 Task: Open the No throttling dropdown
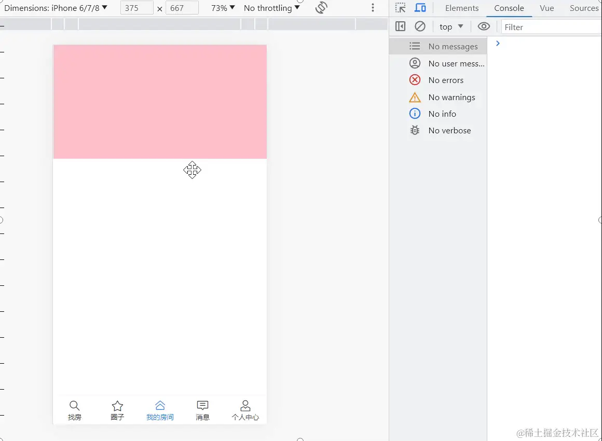point(272,8)
